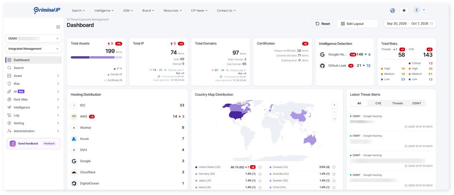
Task: Open the language globe icon
Action: [x=392, y=10]
